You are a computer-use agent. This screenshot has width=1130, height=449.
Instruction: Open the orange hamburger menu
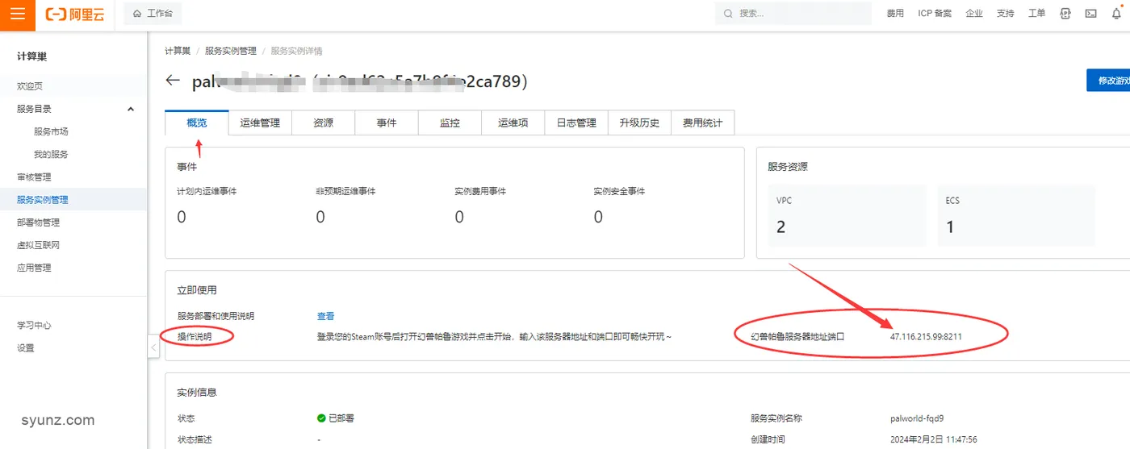point(17,15)
